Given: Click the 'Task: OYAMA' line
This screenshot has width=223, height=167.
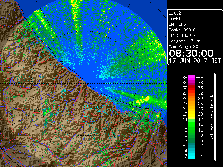Looking at the screenshot, I should tap(182, 30).
